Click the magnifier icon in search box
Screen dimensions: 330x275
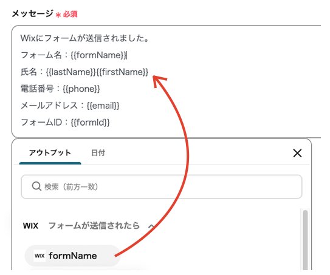pos(36,186)
